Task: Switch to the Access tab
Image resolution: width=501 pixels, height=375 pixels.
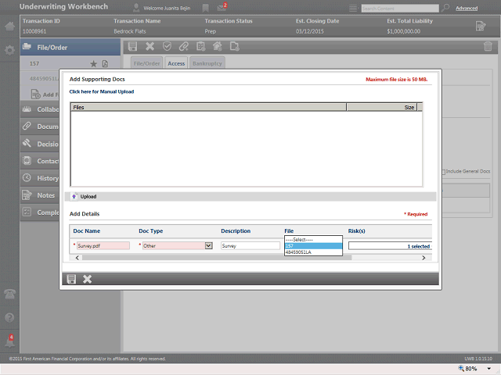Action: pos(176,63)
